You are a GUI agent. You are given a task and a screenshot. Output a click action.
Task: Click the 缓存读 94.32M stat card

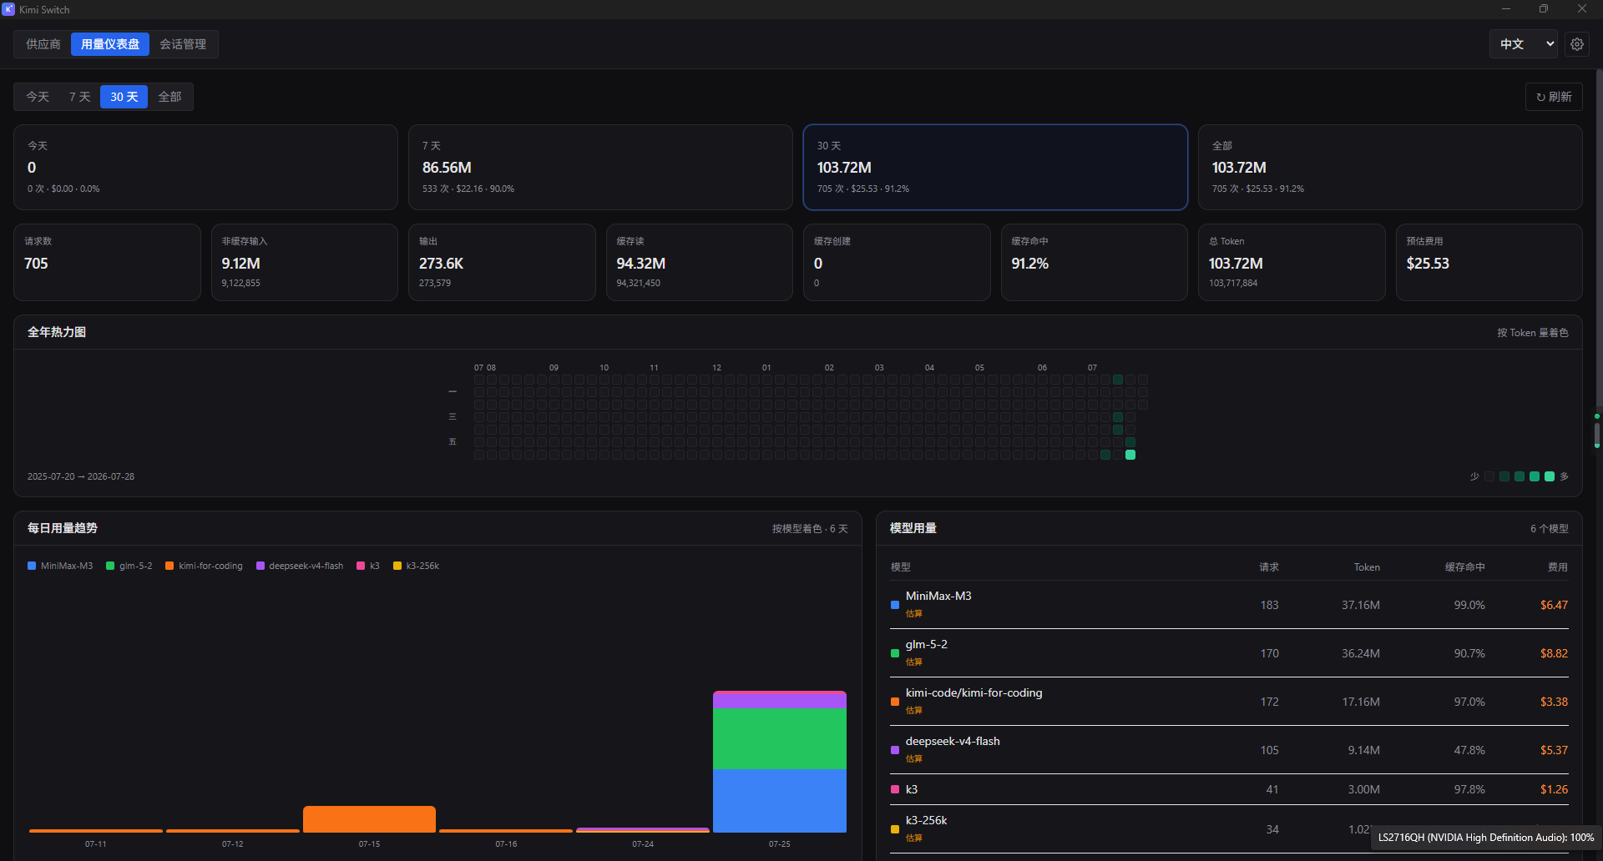(700, 262)
